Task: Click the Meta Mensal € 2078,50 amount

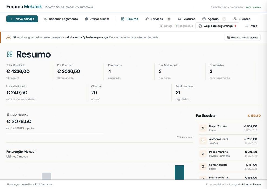Action: pyautogui.click(x=19, y=121)
